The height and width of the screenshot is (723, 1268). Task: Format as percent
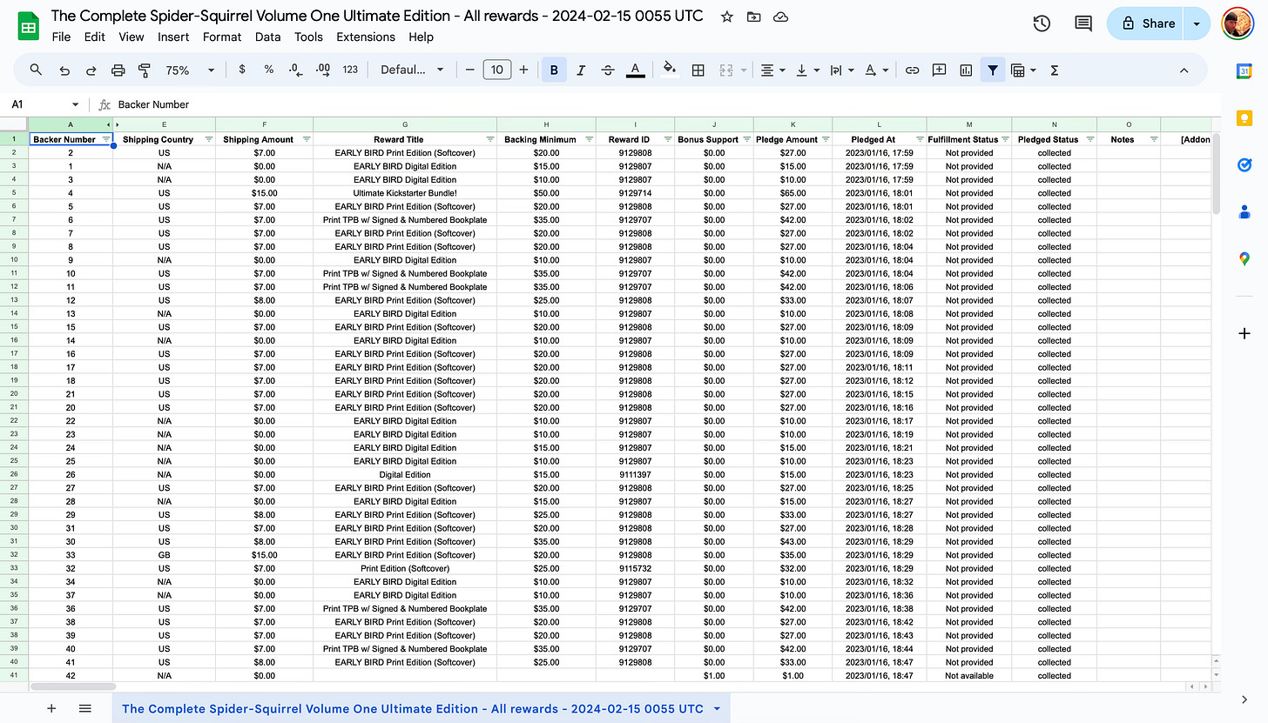tap(269, 70)
